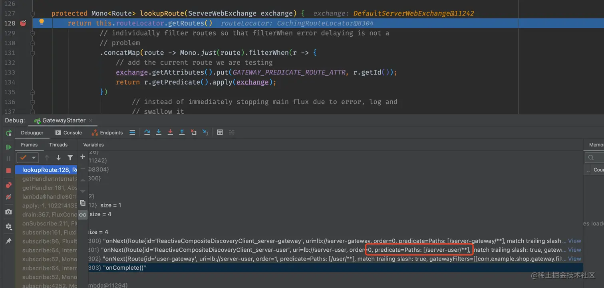The height and width of the screenshot is (288, 604).
Task: Fold the comment starting at line 136
Action: click(33, 102)
